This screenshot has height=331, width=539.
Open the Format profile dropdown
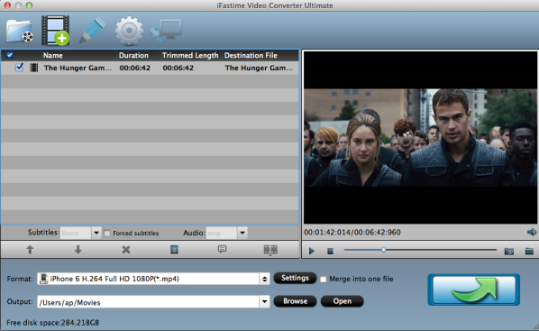point(264,279)
